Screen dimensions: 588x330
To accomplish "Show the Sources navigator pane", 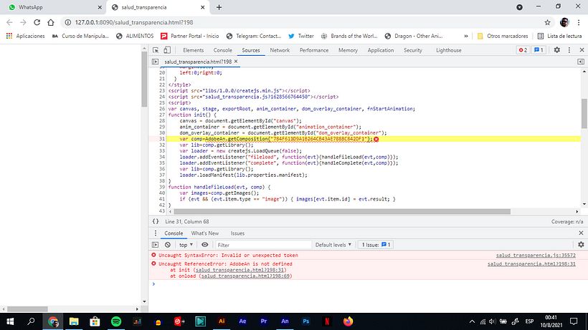I will click(x=156, y=62).
